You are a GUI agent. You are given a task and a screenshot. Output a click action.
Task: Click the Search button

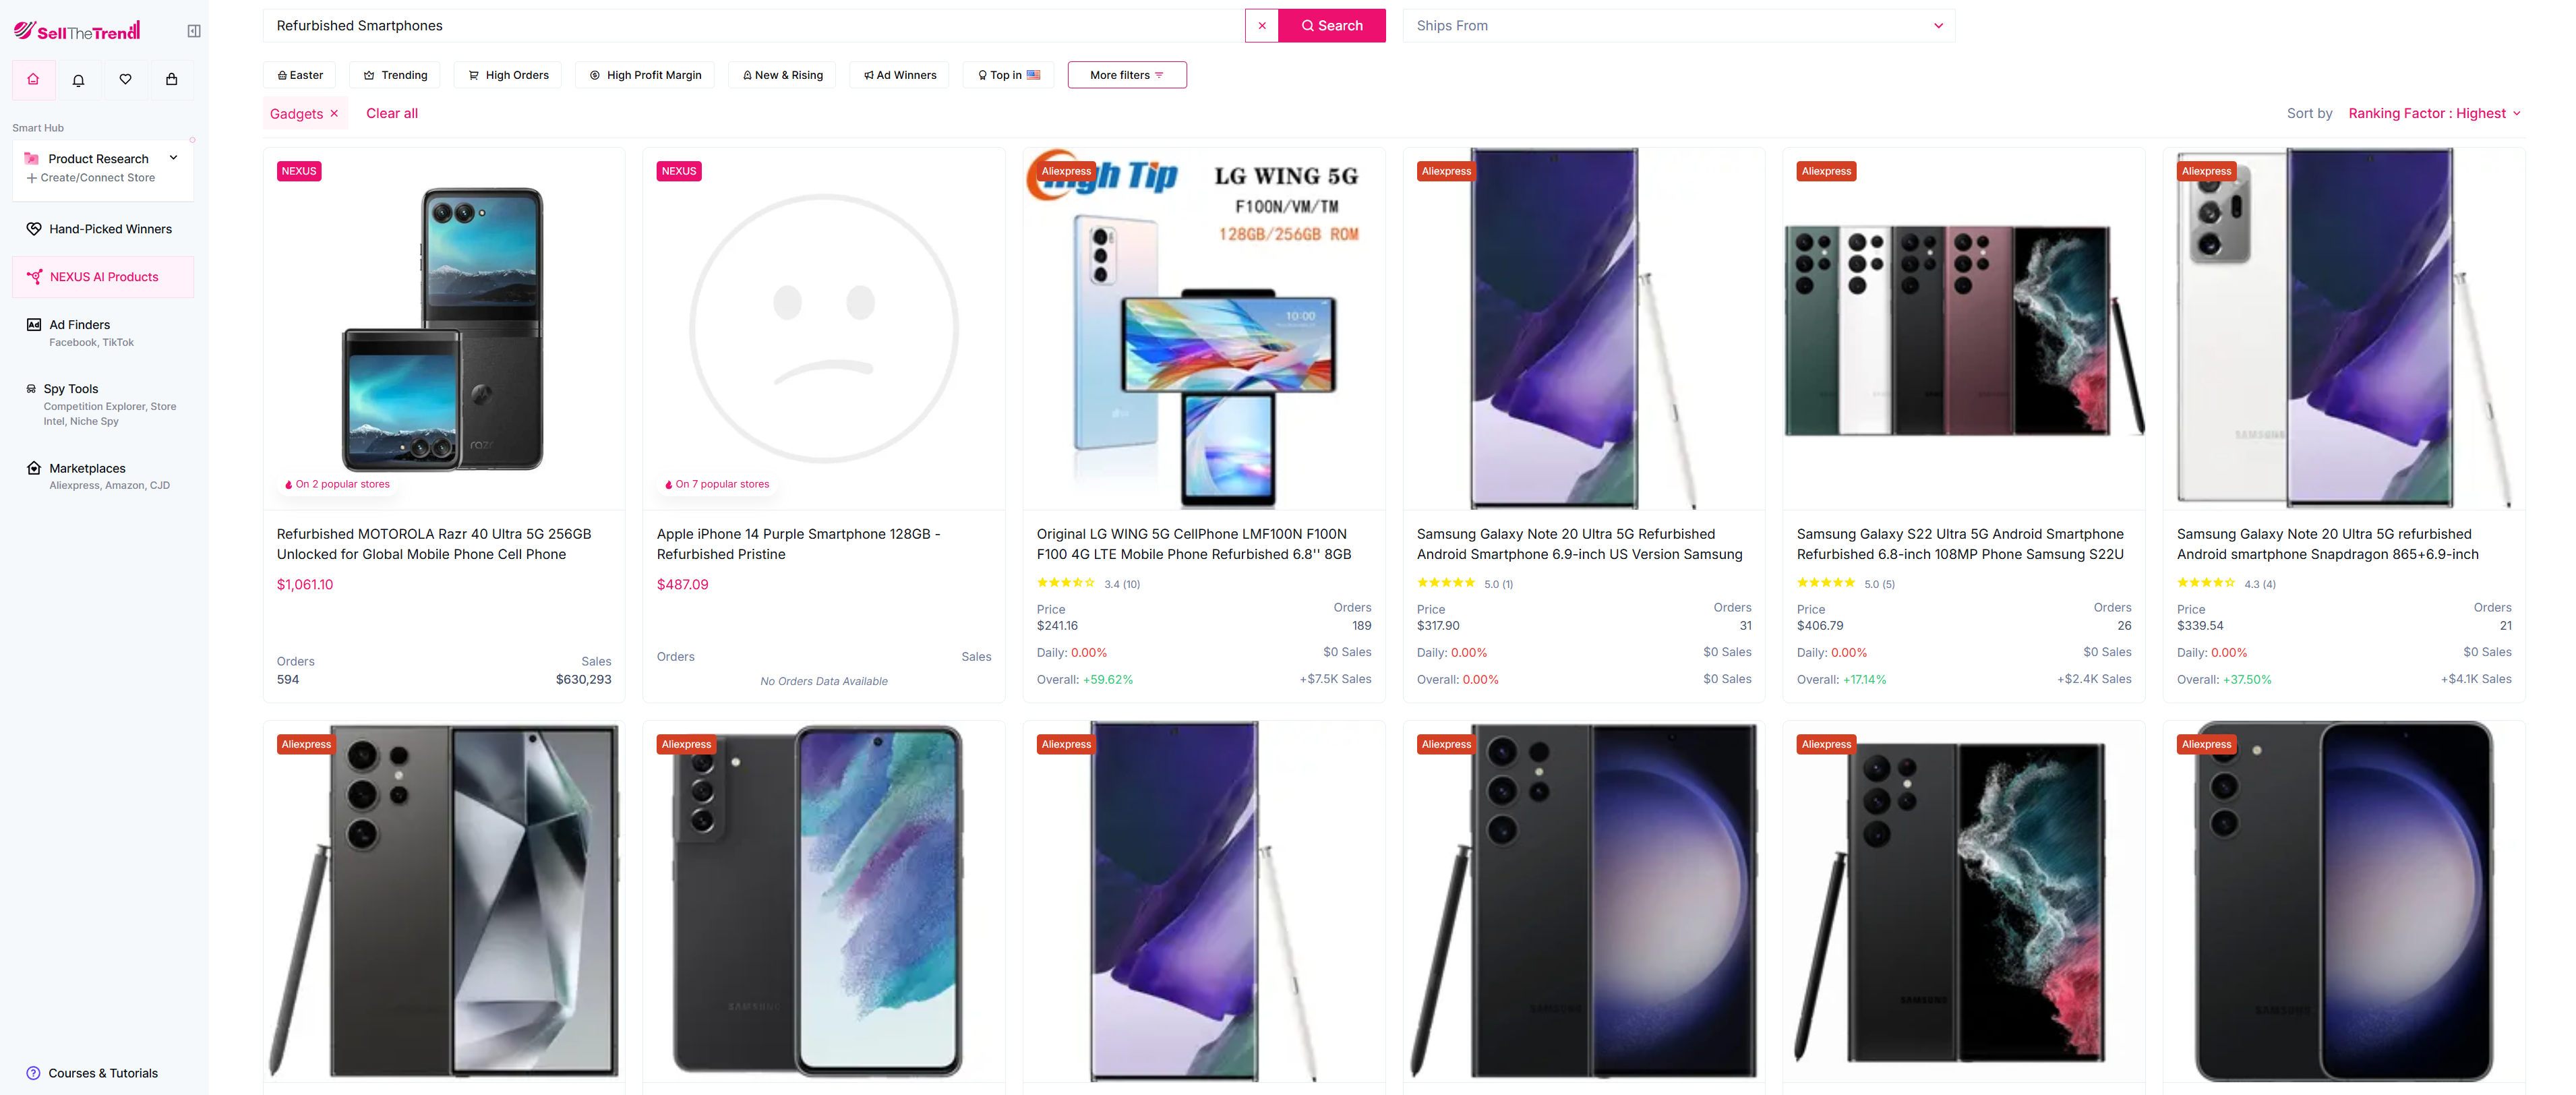tap(1332, 25)
